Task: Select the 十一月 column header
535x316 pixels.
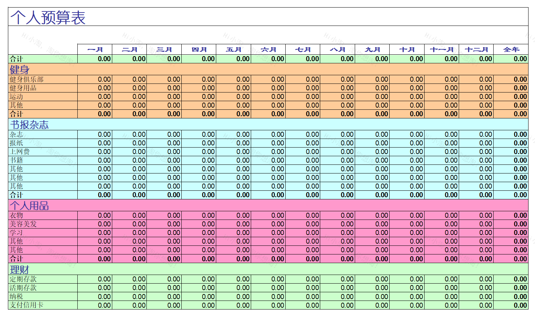Action: point(442,50)
